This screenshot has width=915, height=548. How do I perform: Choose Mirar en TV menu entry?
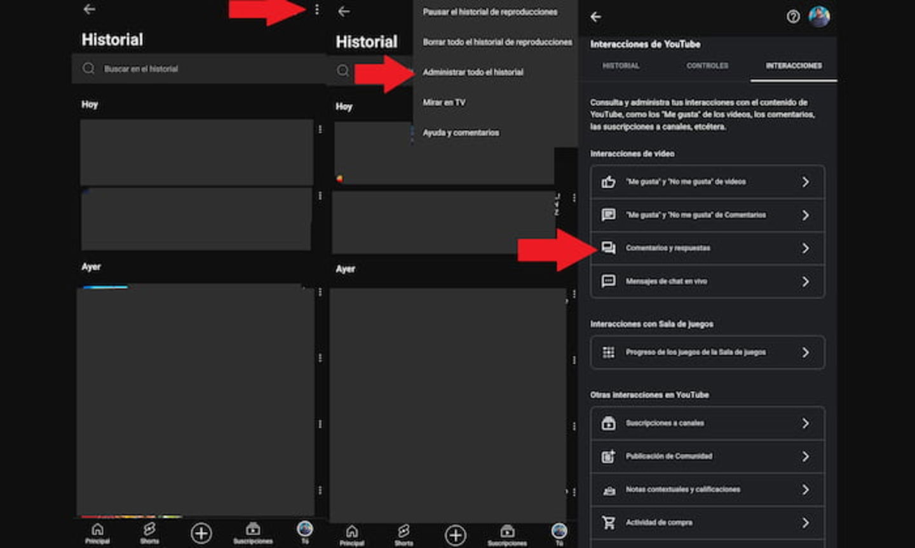coord(444,102)
